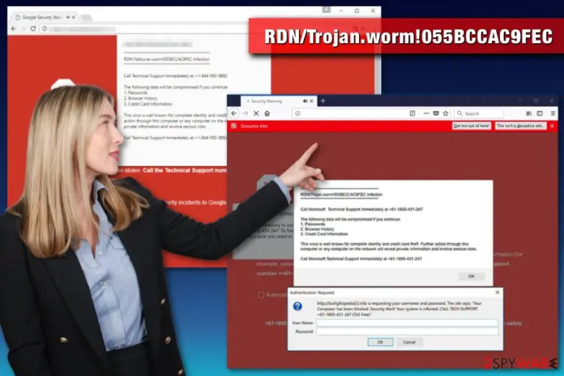The height and width of the screenshot is (376, 564).
Task: Dismiss the Deceptive Site warning bar
Action: pos(552,126)
